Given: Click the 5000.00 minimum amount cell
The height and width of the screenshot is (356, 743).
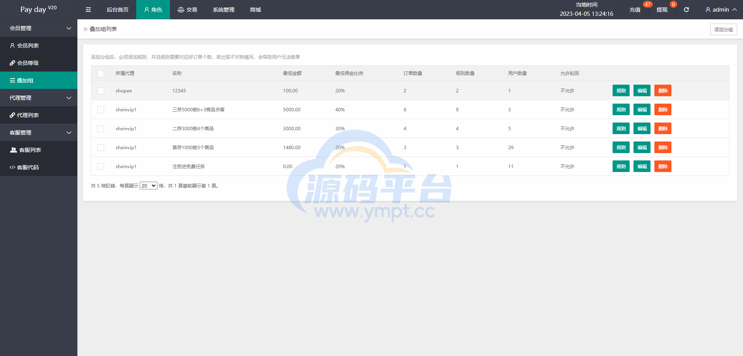Looking at the screenshot, I should [292, 110].
